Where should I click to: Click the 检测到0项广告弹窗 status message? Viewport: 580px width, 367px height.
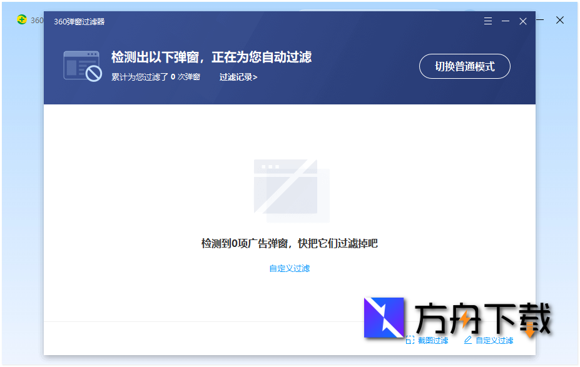click(289, 243)
